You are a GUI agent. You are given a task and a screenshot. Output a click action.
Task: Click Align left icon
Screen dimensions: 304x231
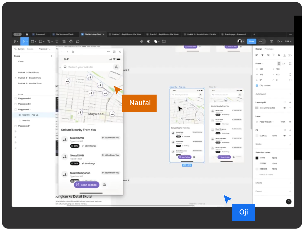[257, 55]
